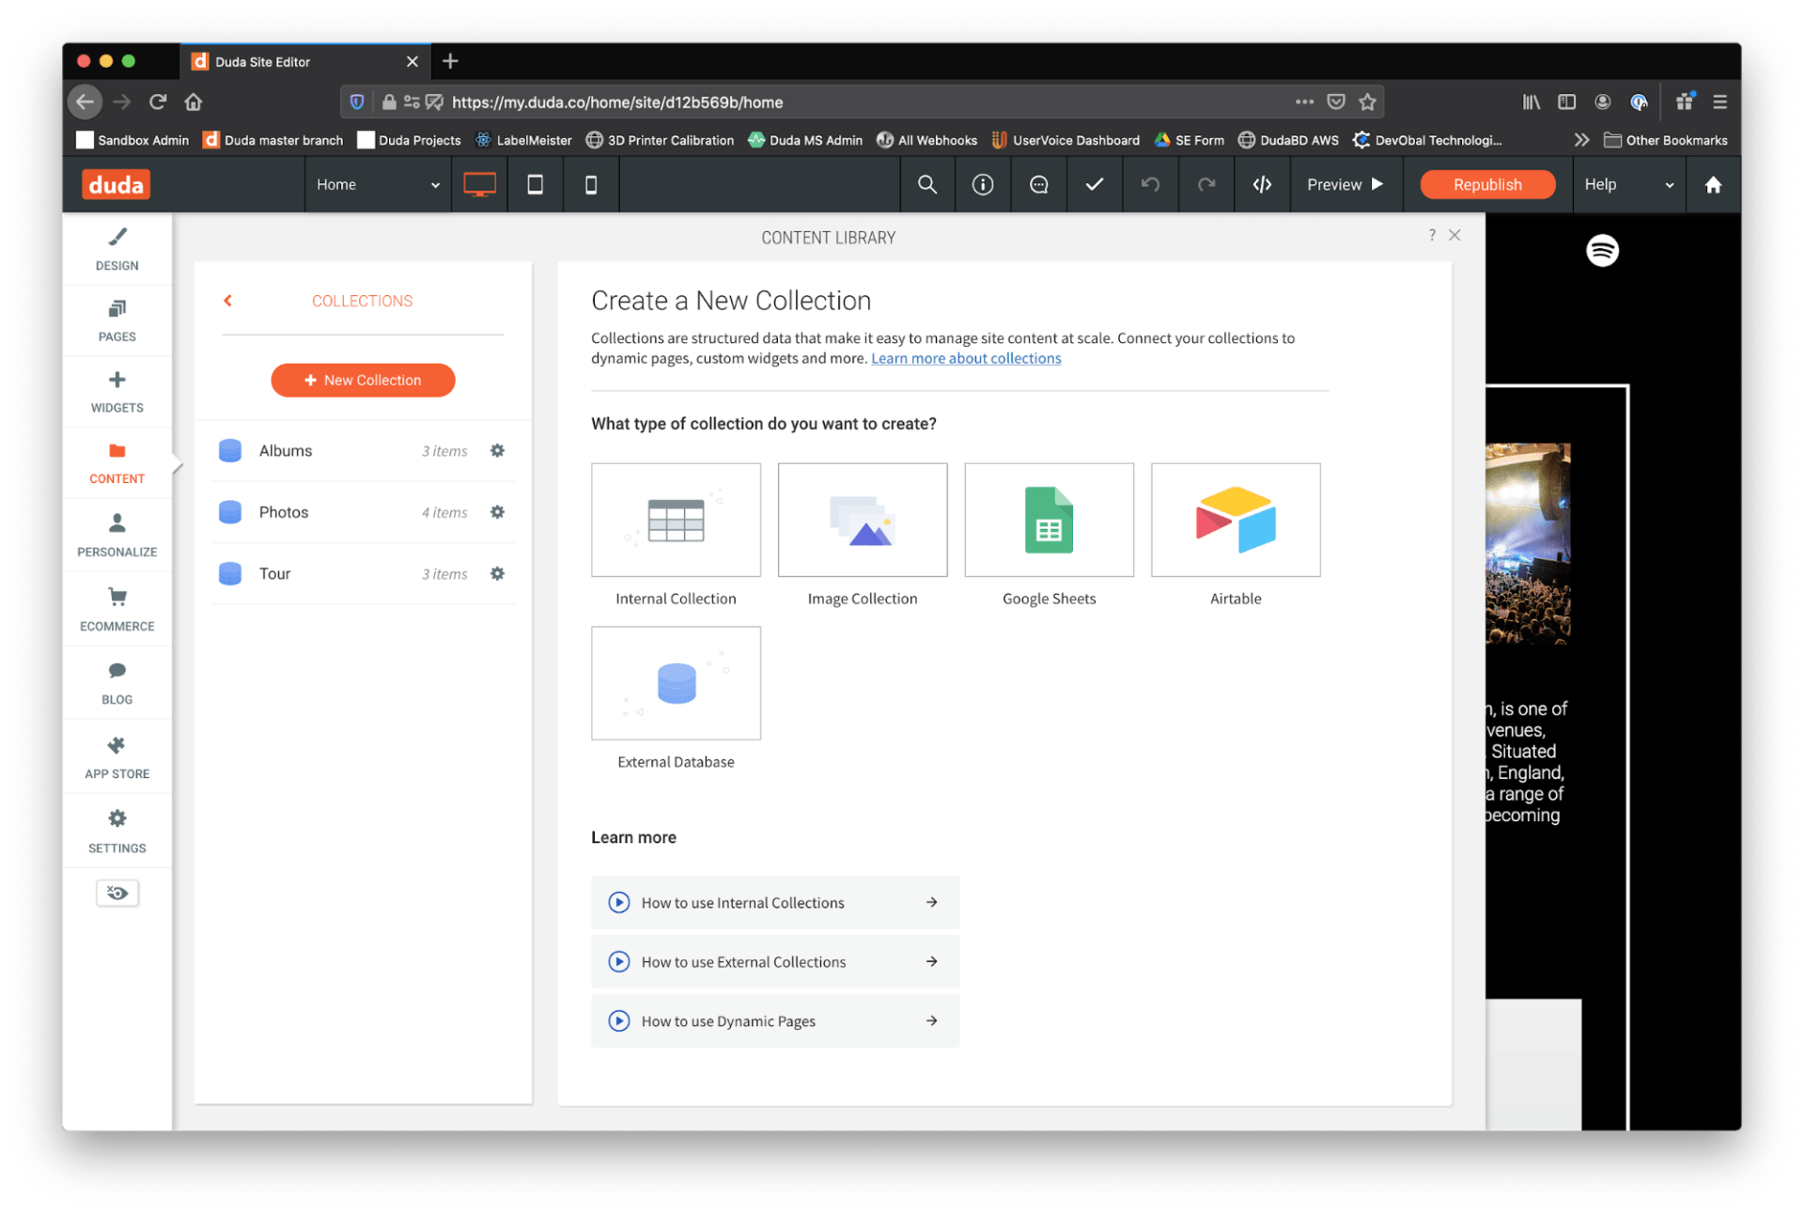Open the App Store section
This screenshot has height=1214, width=1804.
pyautogui.click(x=117, y=757)
